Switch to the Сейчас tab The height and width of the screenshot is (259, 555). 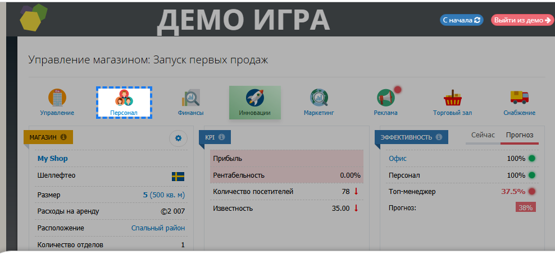click(x=483, y=135)
